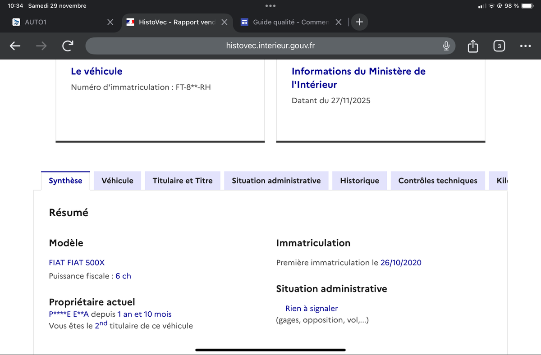Screen dimensions: 541x355
Task: Close the HistoVec tab
Action: tap(224, 22)
